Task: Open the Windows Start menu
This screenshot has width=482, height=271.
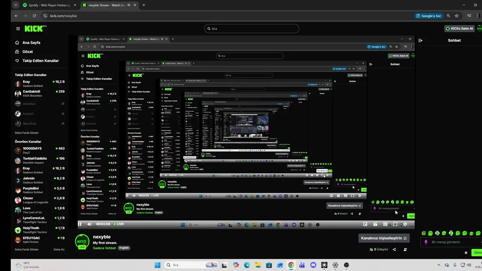Action: pos(157,265)
